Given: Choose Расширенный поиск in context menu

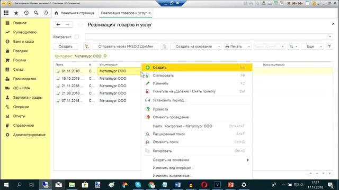Looking at the screenshot, I should (197, 134).
